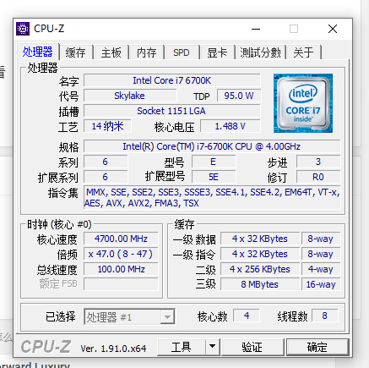Click the 线程数 value 8

point(325,316)
